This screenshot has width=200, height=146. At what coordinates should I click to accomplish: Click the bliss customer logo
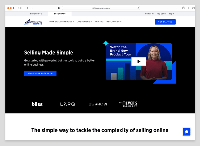[37, 104]
